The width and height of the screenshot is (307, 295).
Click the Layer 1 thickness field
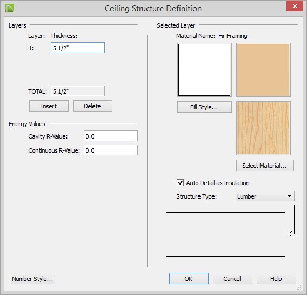tap(78, 48)
